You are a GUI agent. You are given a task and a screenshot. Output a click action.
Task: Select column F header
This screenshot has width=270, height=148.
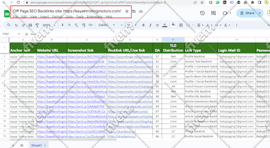pyautogui.click(x=173, y=40)
